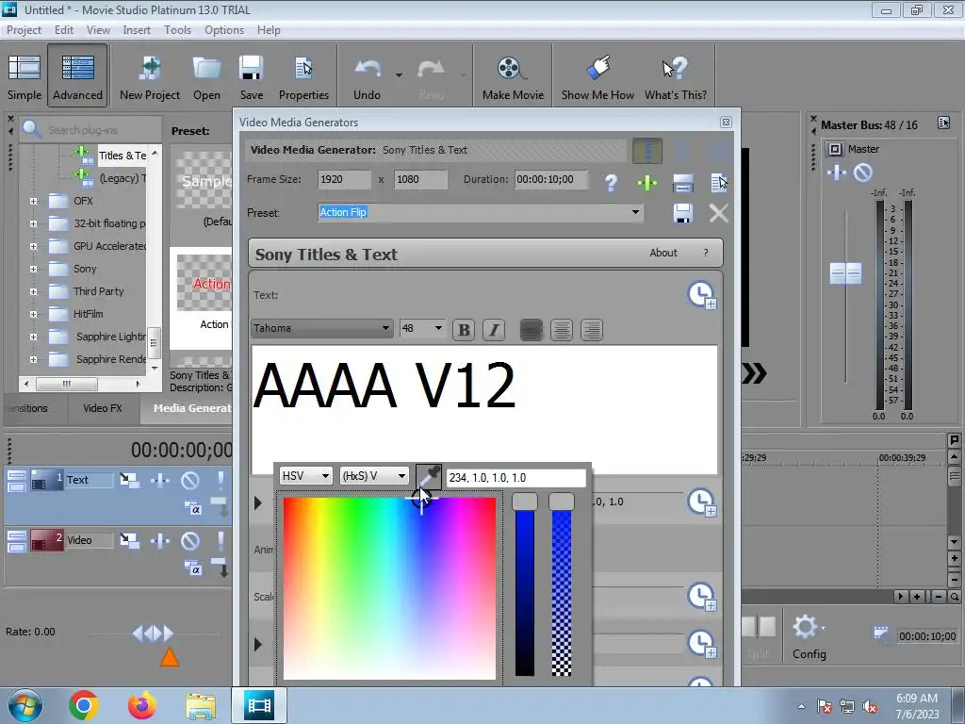Expand the OFX folder

tap(33, 201)
